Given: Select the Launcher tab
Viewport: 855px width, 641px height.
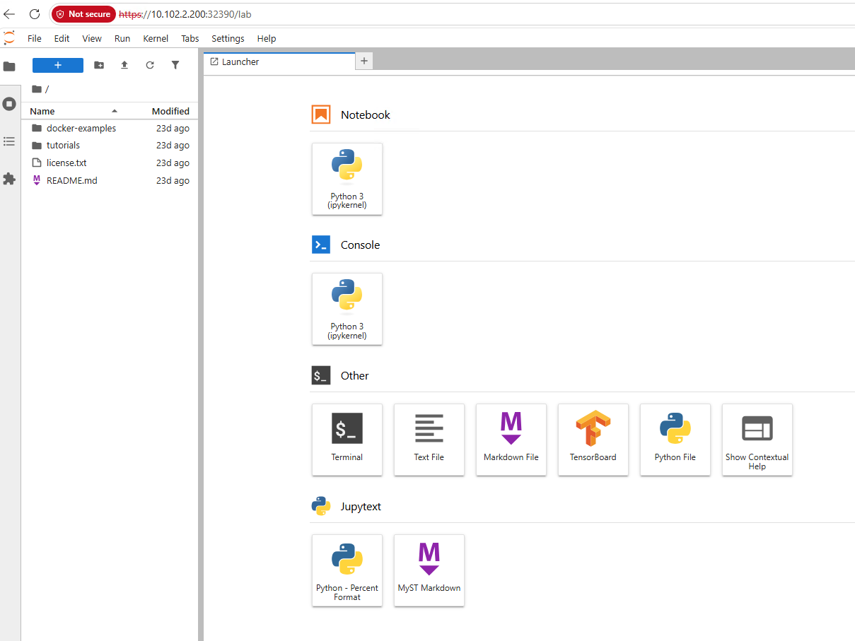Looking at the screenshot, I should click(x=279, y=61).
